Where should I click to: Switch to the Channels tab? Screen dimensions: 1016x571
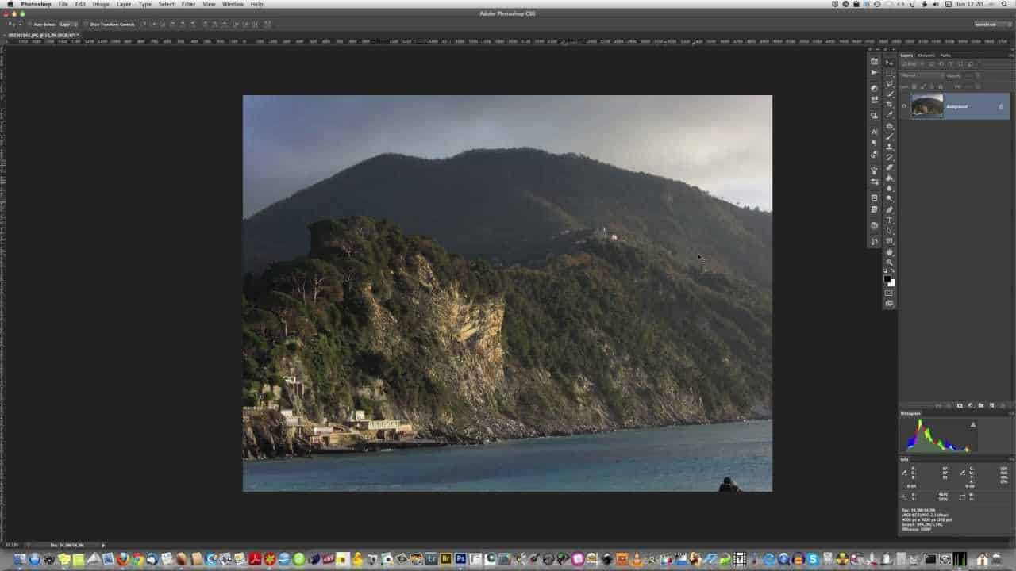pos(926,55)
